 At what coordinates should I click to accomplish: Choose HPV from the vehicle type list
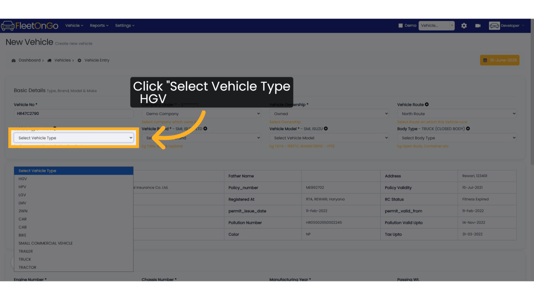tap(73, 187)
